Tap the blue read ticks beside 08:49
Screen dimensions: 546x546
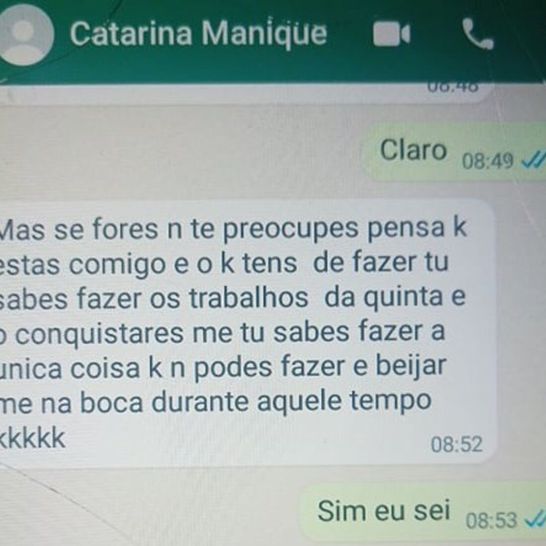pos(533,160)
